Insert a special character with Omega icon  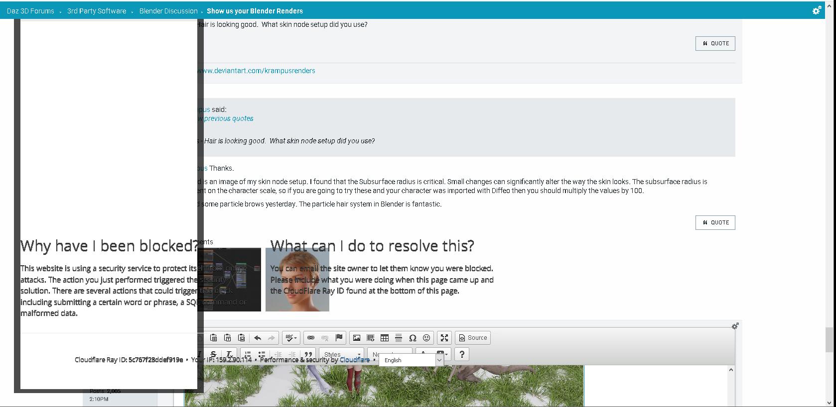coord(413,338)
